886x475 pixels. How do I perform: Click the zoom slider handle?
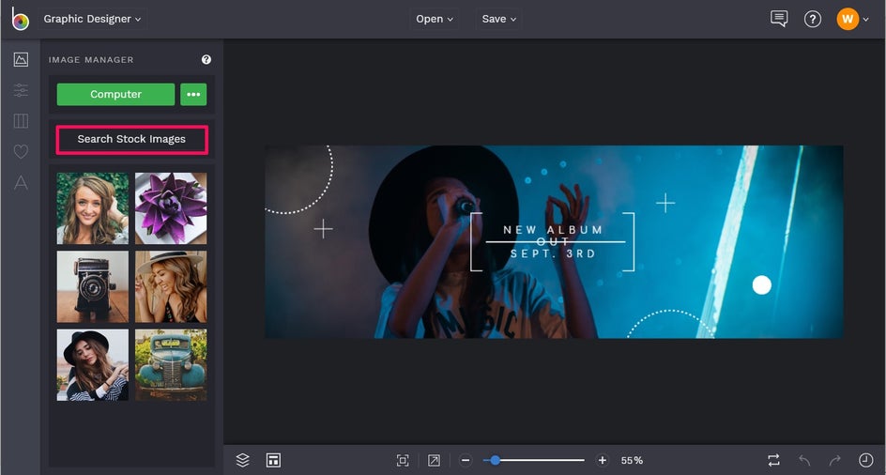coord(495,460)
